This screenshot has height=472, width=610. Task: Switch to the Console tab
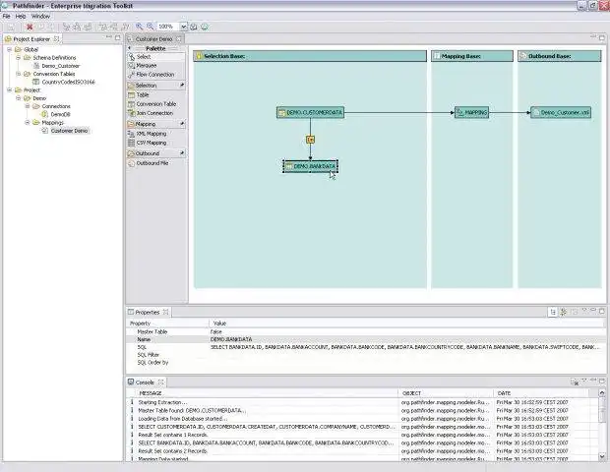click(145, 383)
